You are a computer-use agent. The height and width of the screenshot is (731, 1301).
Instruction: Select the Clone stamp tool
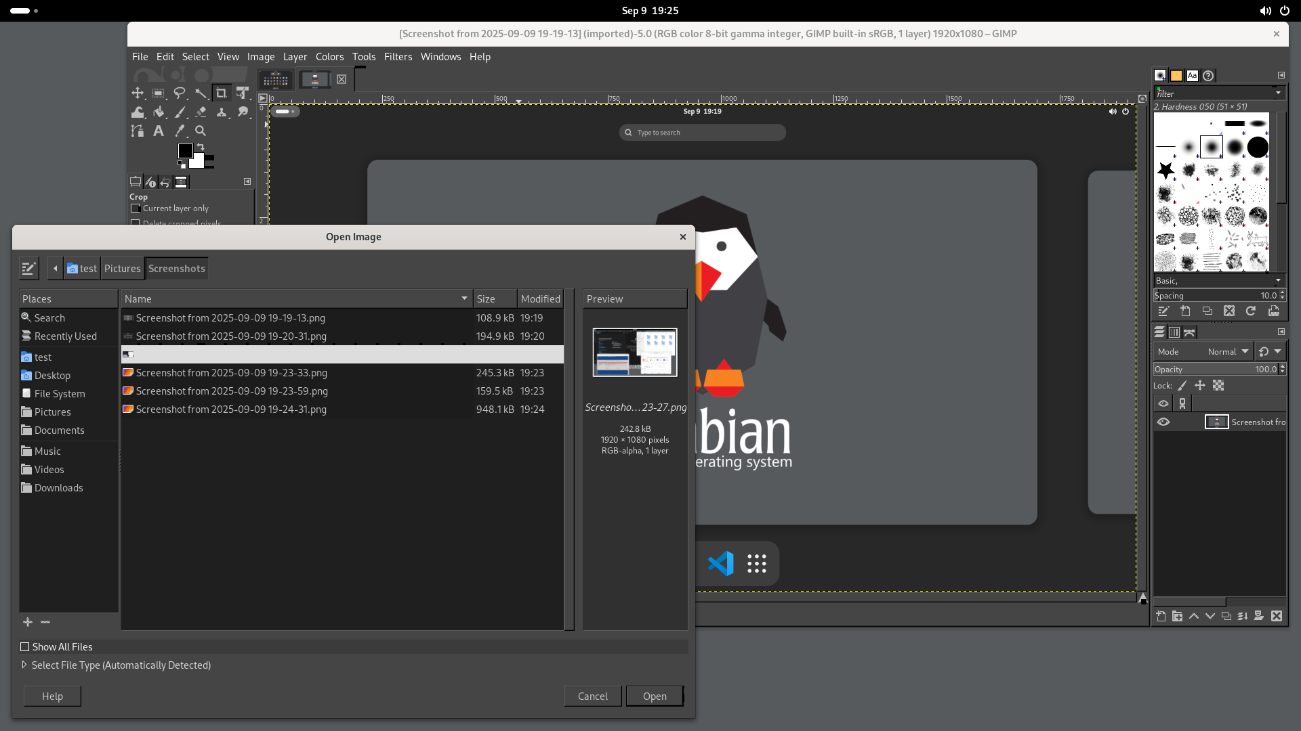pyautogui.click(x=221, y=112)
